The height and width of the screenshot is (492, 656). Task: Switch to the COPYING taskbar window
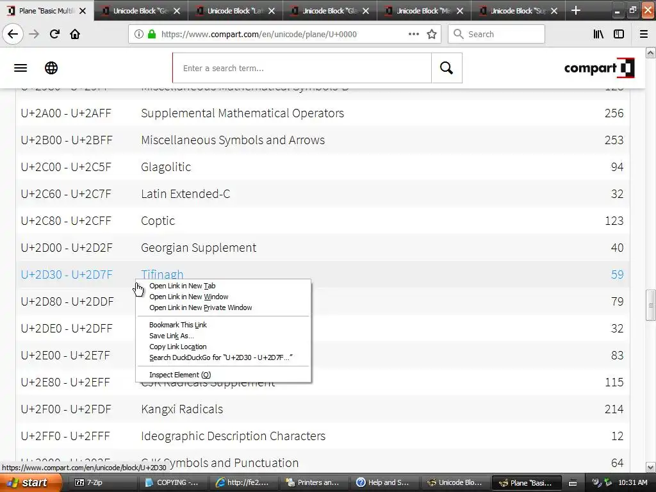pyautogui.click(x=172, y=482)
